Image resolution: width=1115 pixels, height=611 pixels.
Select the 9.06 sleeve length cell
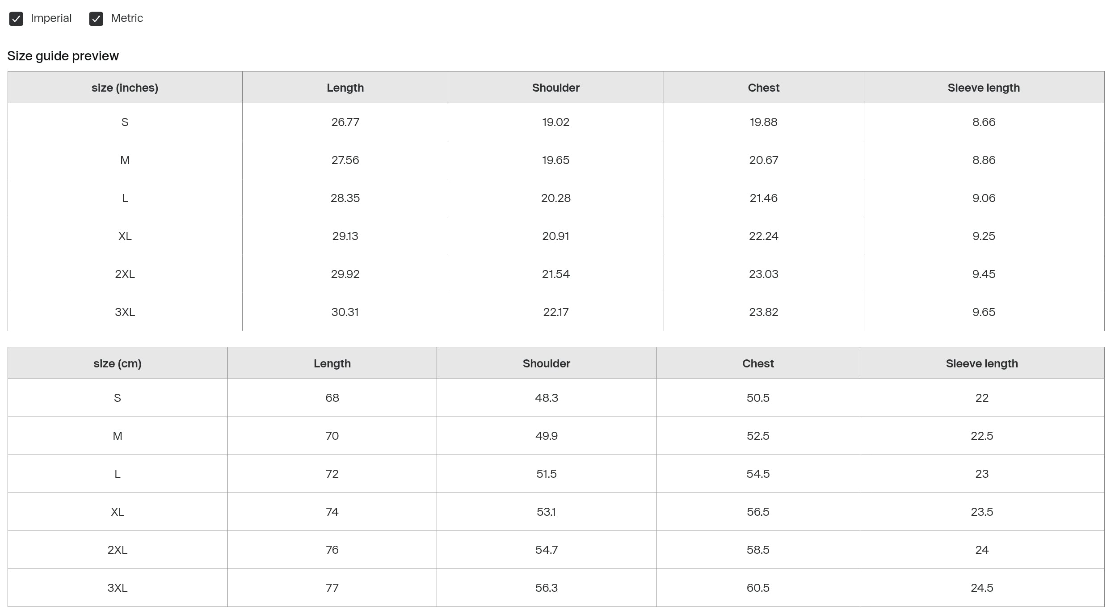(x=984, y=198)
